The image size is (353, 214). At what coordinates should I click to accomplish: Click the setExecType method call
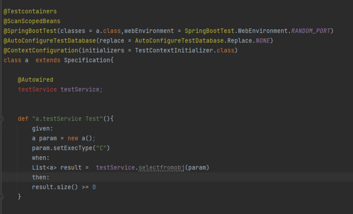73,148
